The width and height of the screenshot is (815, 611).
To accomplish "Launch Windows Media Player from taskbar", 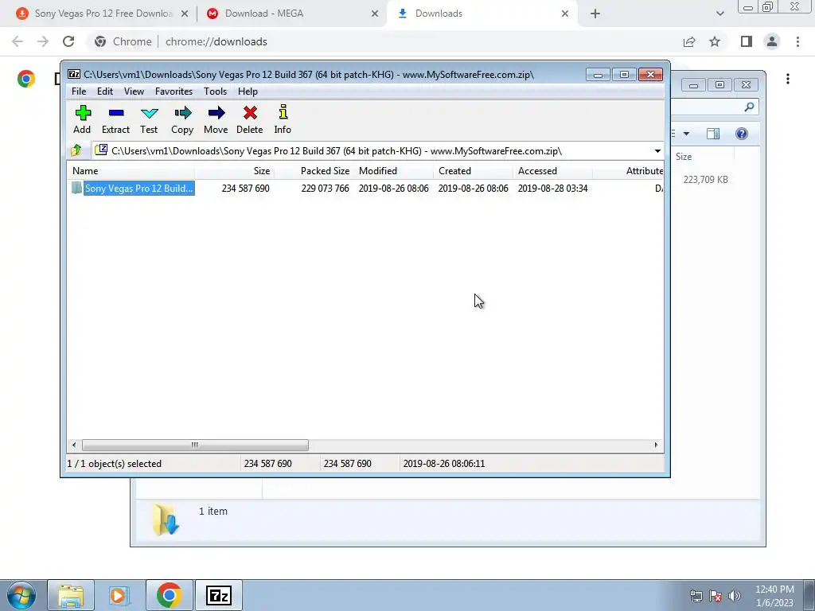I will point(119,595).
